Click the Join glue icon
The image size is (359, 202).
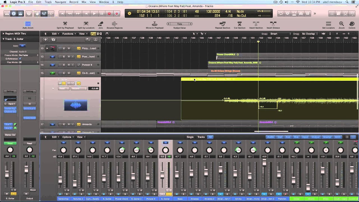pos(100,24)
